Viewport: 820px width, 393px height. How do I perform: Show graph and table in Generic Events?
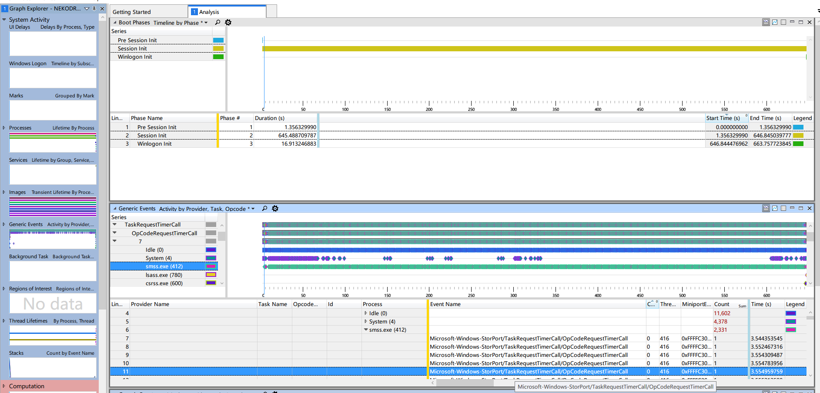pyautogui.click(x=766, y=208)
